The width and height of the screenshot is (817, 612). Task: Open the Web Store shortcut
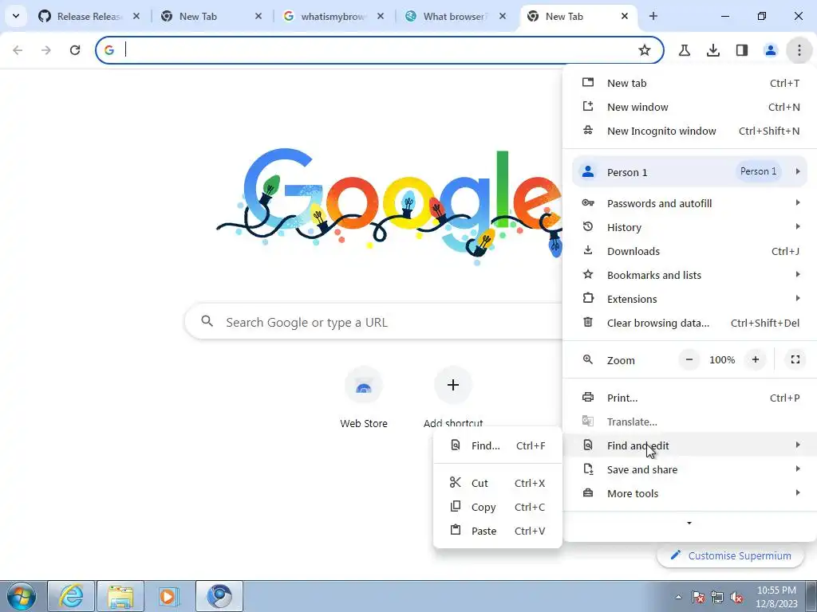[364, 397]
